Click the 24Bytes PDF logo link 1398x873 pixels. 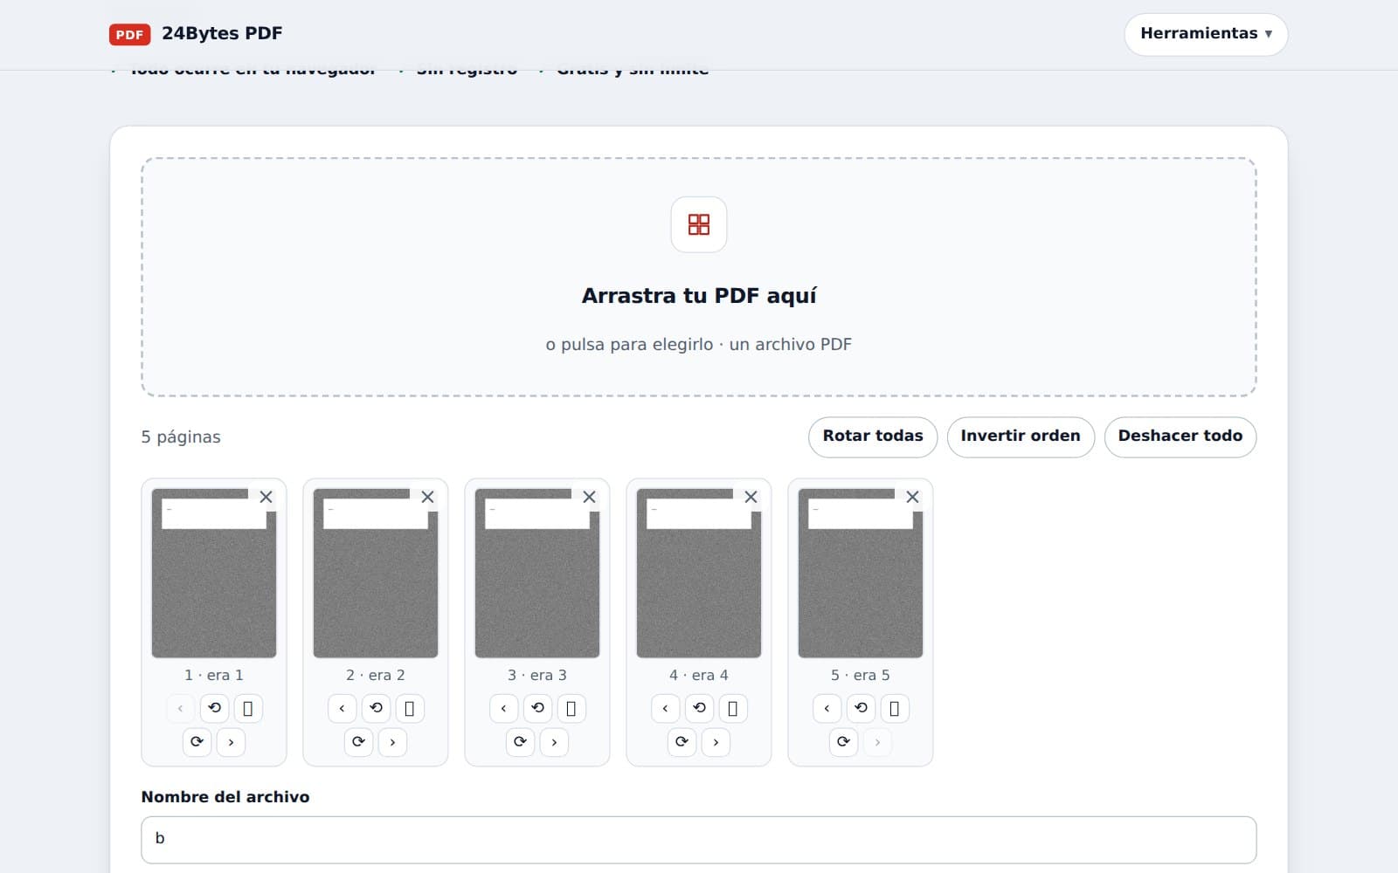click(196, 34)
